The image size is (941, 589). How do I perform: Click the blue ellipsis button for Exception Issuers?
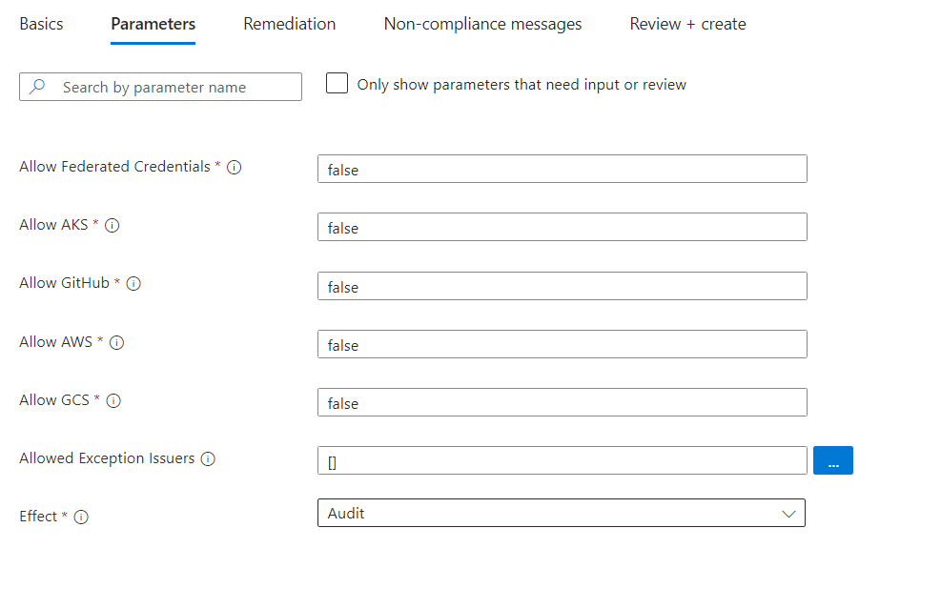833,460
